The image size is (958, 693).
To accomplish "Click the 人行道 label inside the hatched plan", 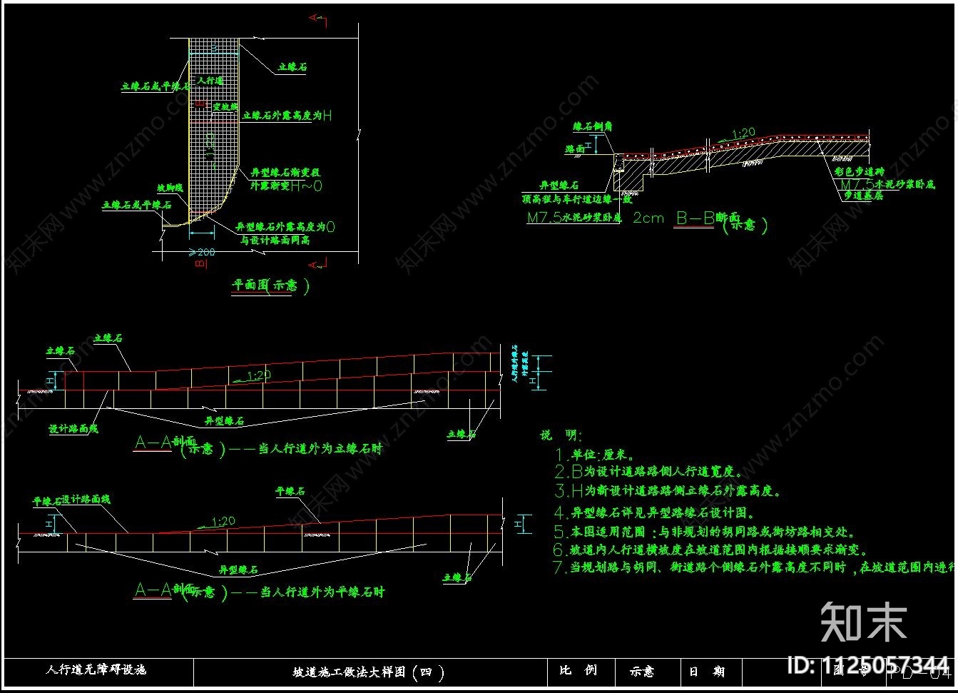I will click(210, 81).
